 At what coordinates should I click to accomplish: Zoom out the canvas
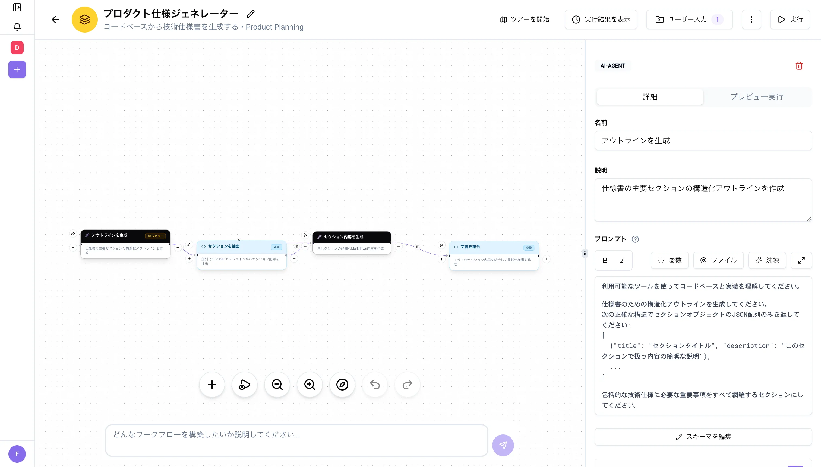click(x=277, y=385)
